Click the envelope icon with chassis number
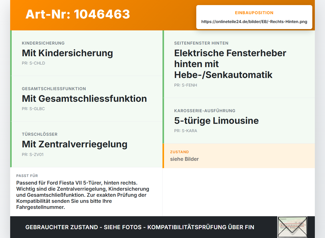Screen dimensions: 325x238 click(x=292, y=227)
